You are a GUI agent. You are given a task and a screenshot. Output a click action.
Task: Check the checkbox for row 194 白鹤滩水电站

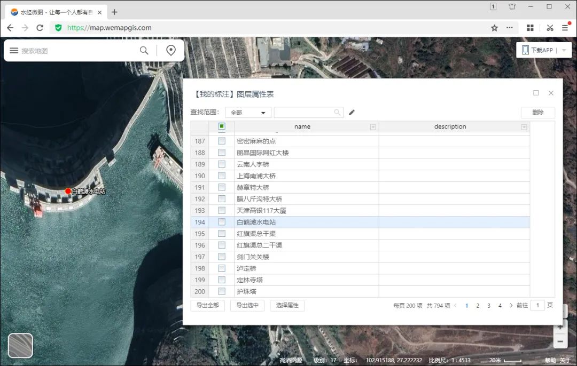tap(221, 222)
